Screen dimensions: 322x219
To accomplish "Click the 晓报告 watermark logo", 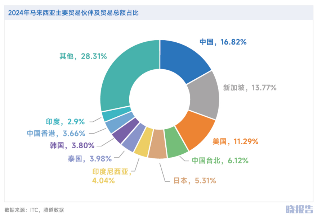I will tap(299, 209).
